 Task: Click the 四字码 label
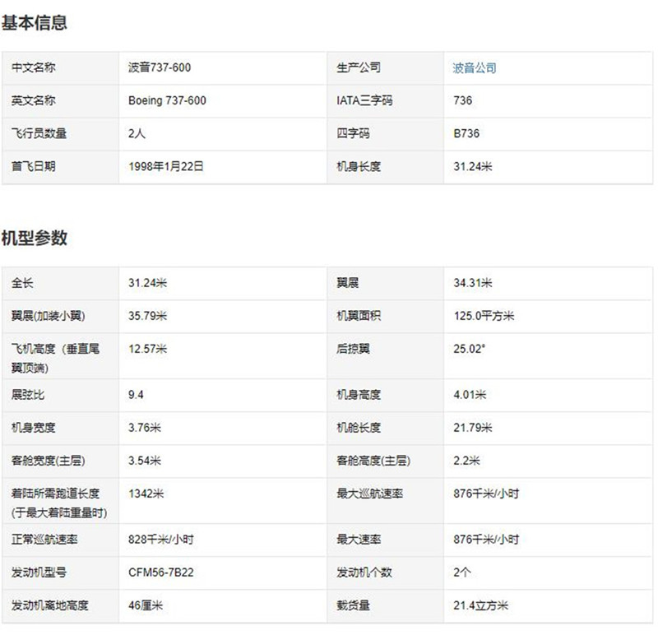tap(353, 133)
